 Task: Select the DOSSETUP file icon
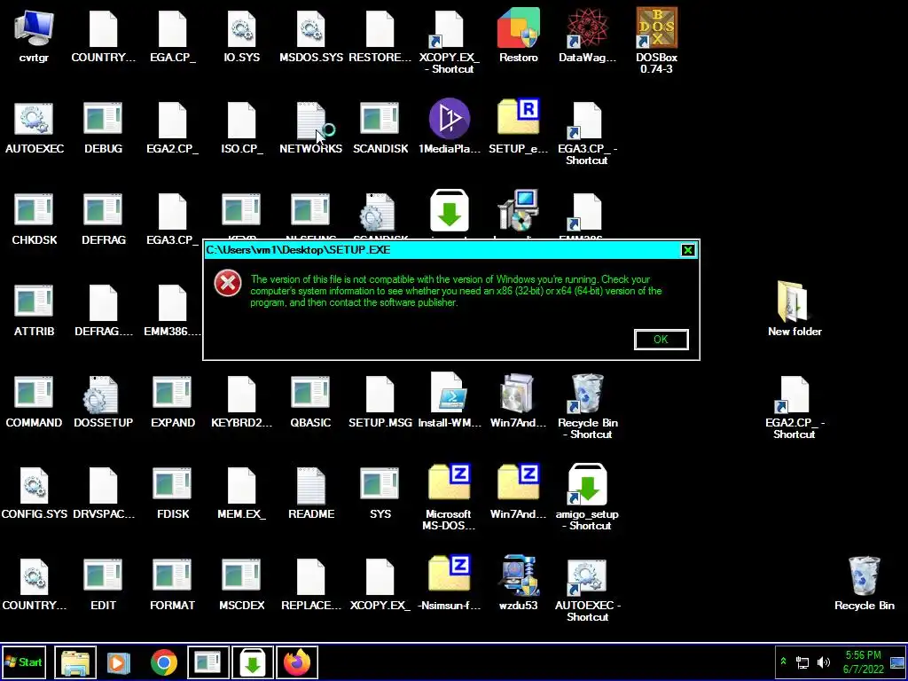pos(103,402)
